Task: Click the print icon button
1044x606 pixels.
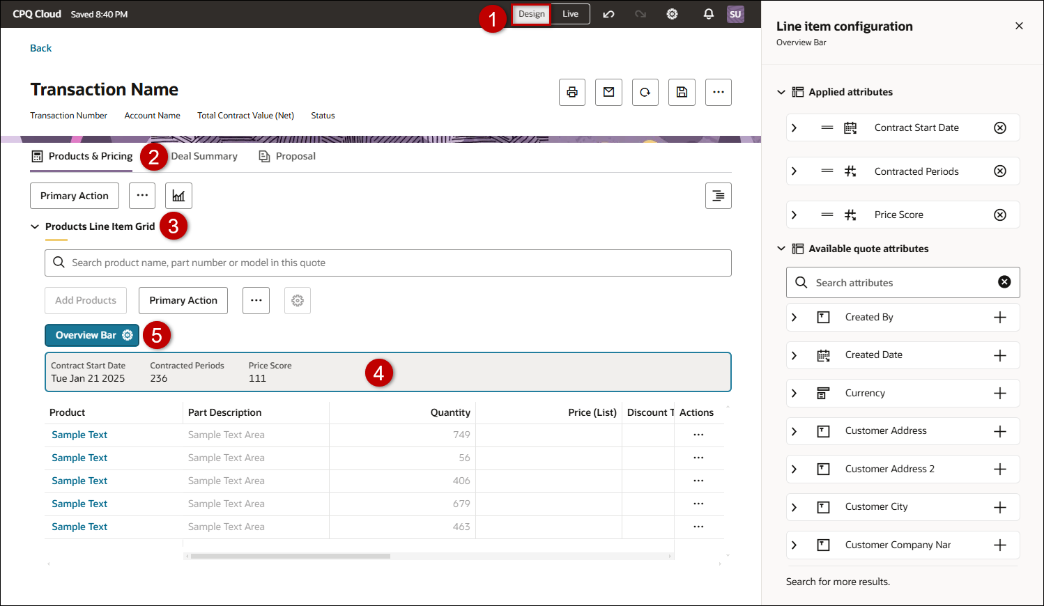Action: pyautogui.click(x=572, y=92)
